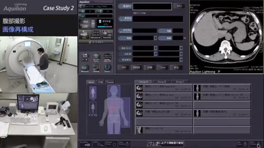
Task: Select the arm region box on body diagram
Action: tap(125, 112)
